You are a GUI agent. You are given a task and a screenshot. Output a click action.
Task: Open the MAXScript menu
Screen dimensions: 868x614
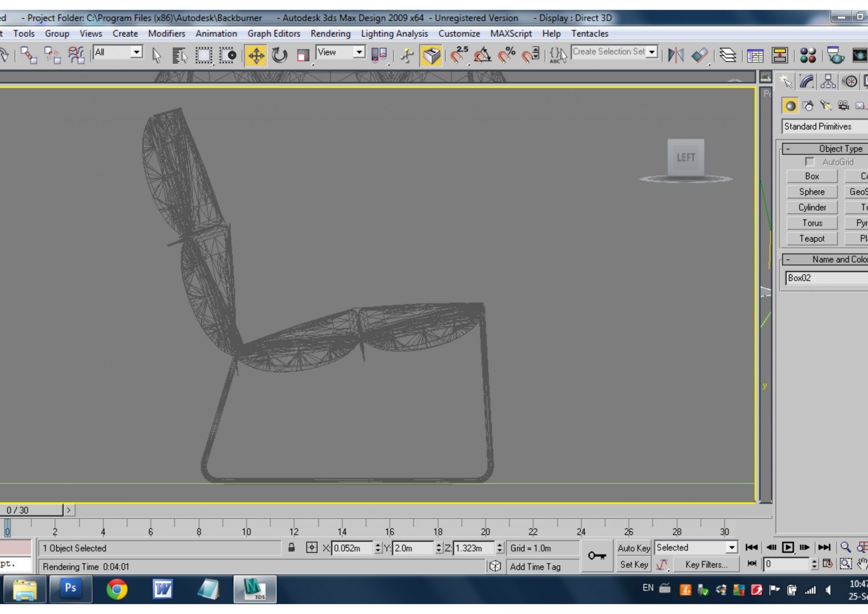point(510,34)
